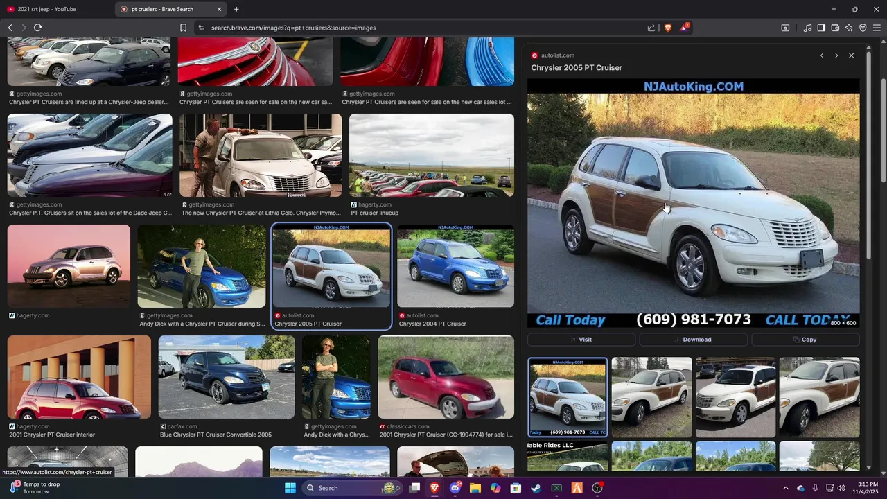Bookmark this page with the bookmark icon
887x499 pixels.
point(183,28)
